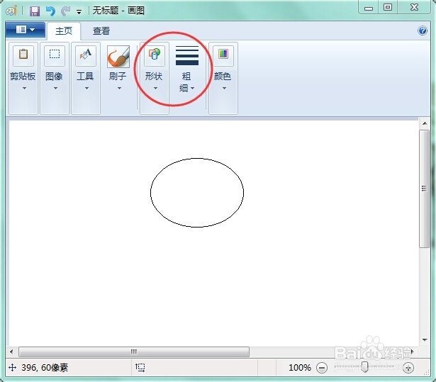Switch to the 查看 tab

tap(101, 31)
